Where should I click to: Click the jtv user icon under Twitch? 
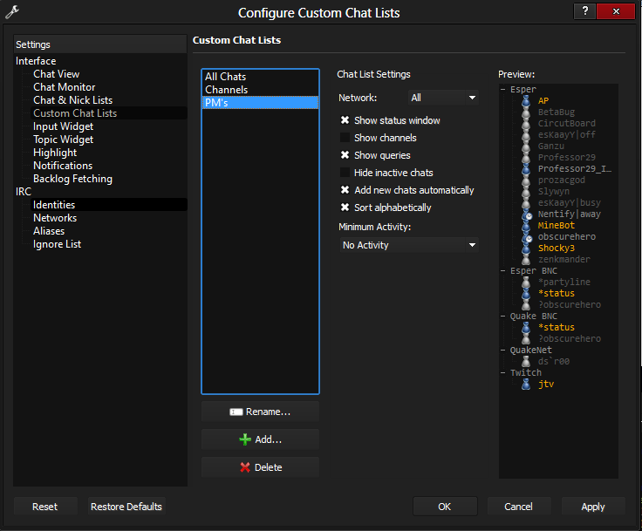click(527, 384)
